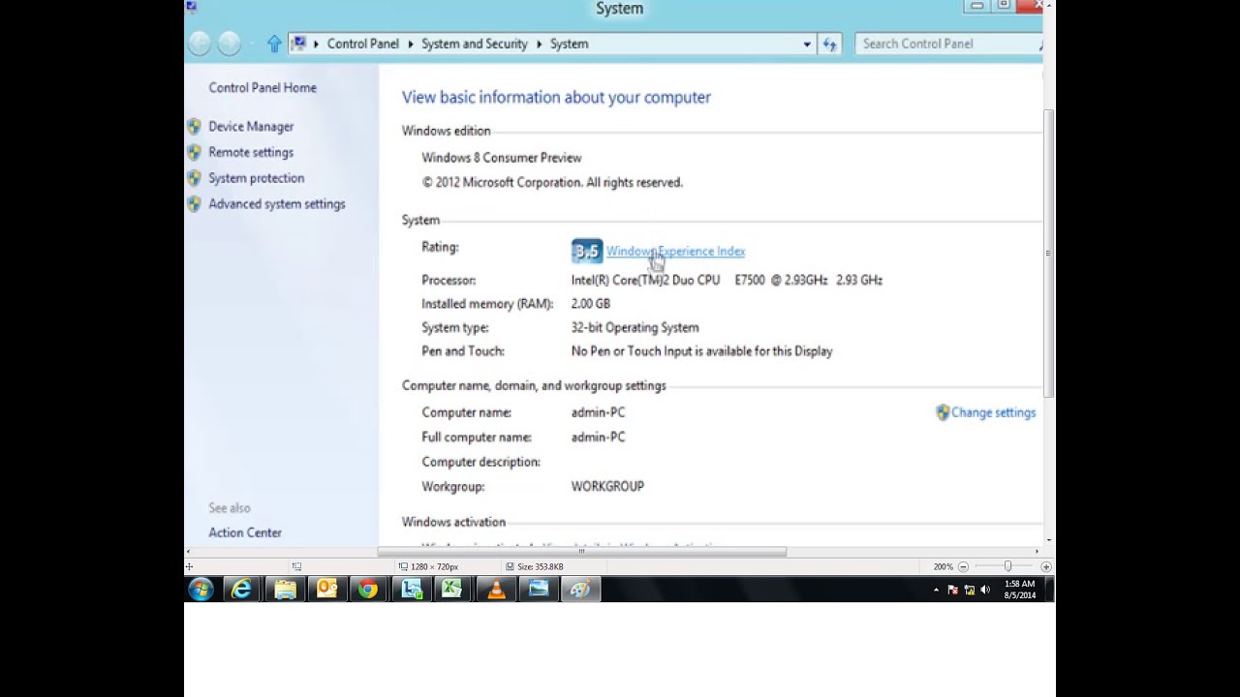Viewport: 1240px width, 697px height.
Task: Click the Size: 353.8KB status text
Action: pos(540,566)
